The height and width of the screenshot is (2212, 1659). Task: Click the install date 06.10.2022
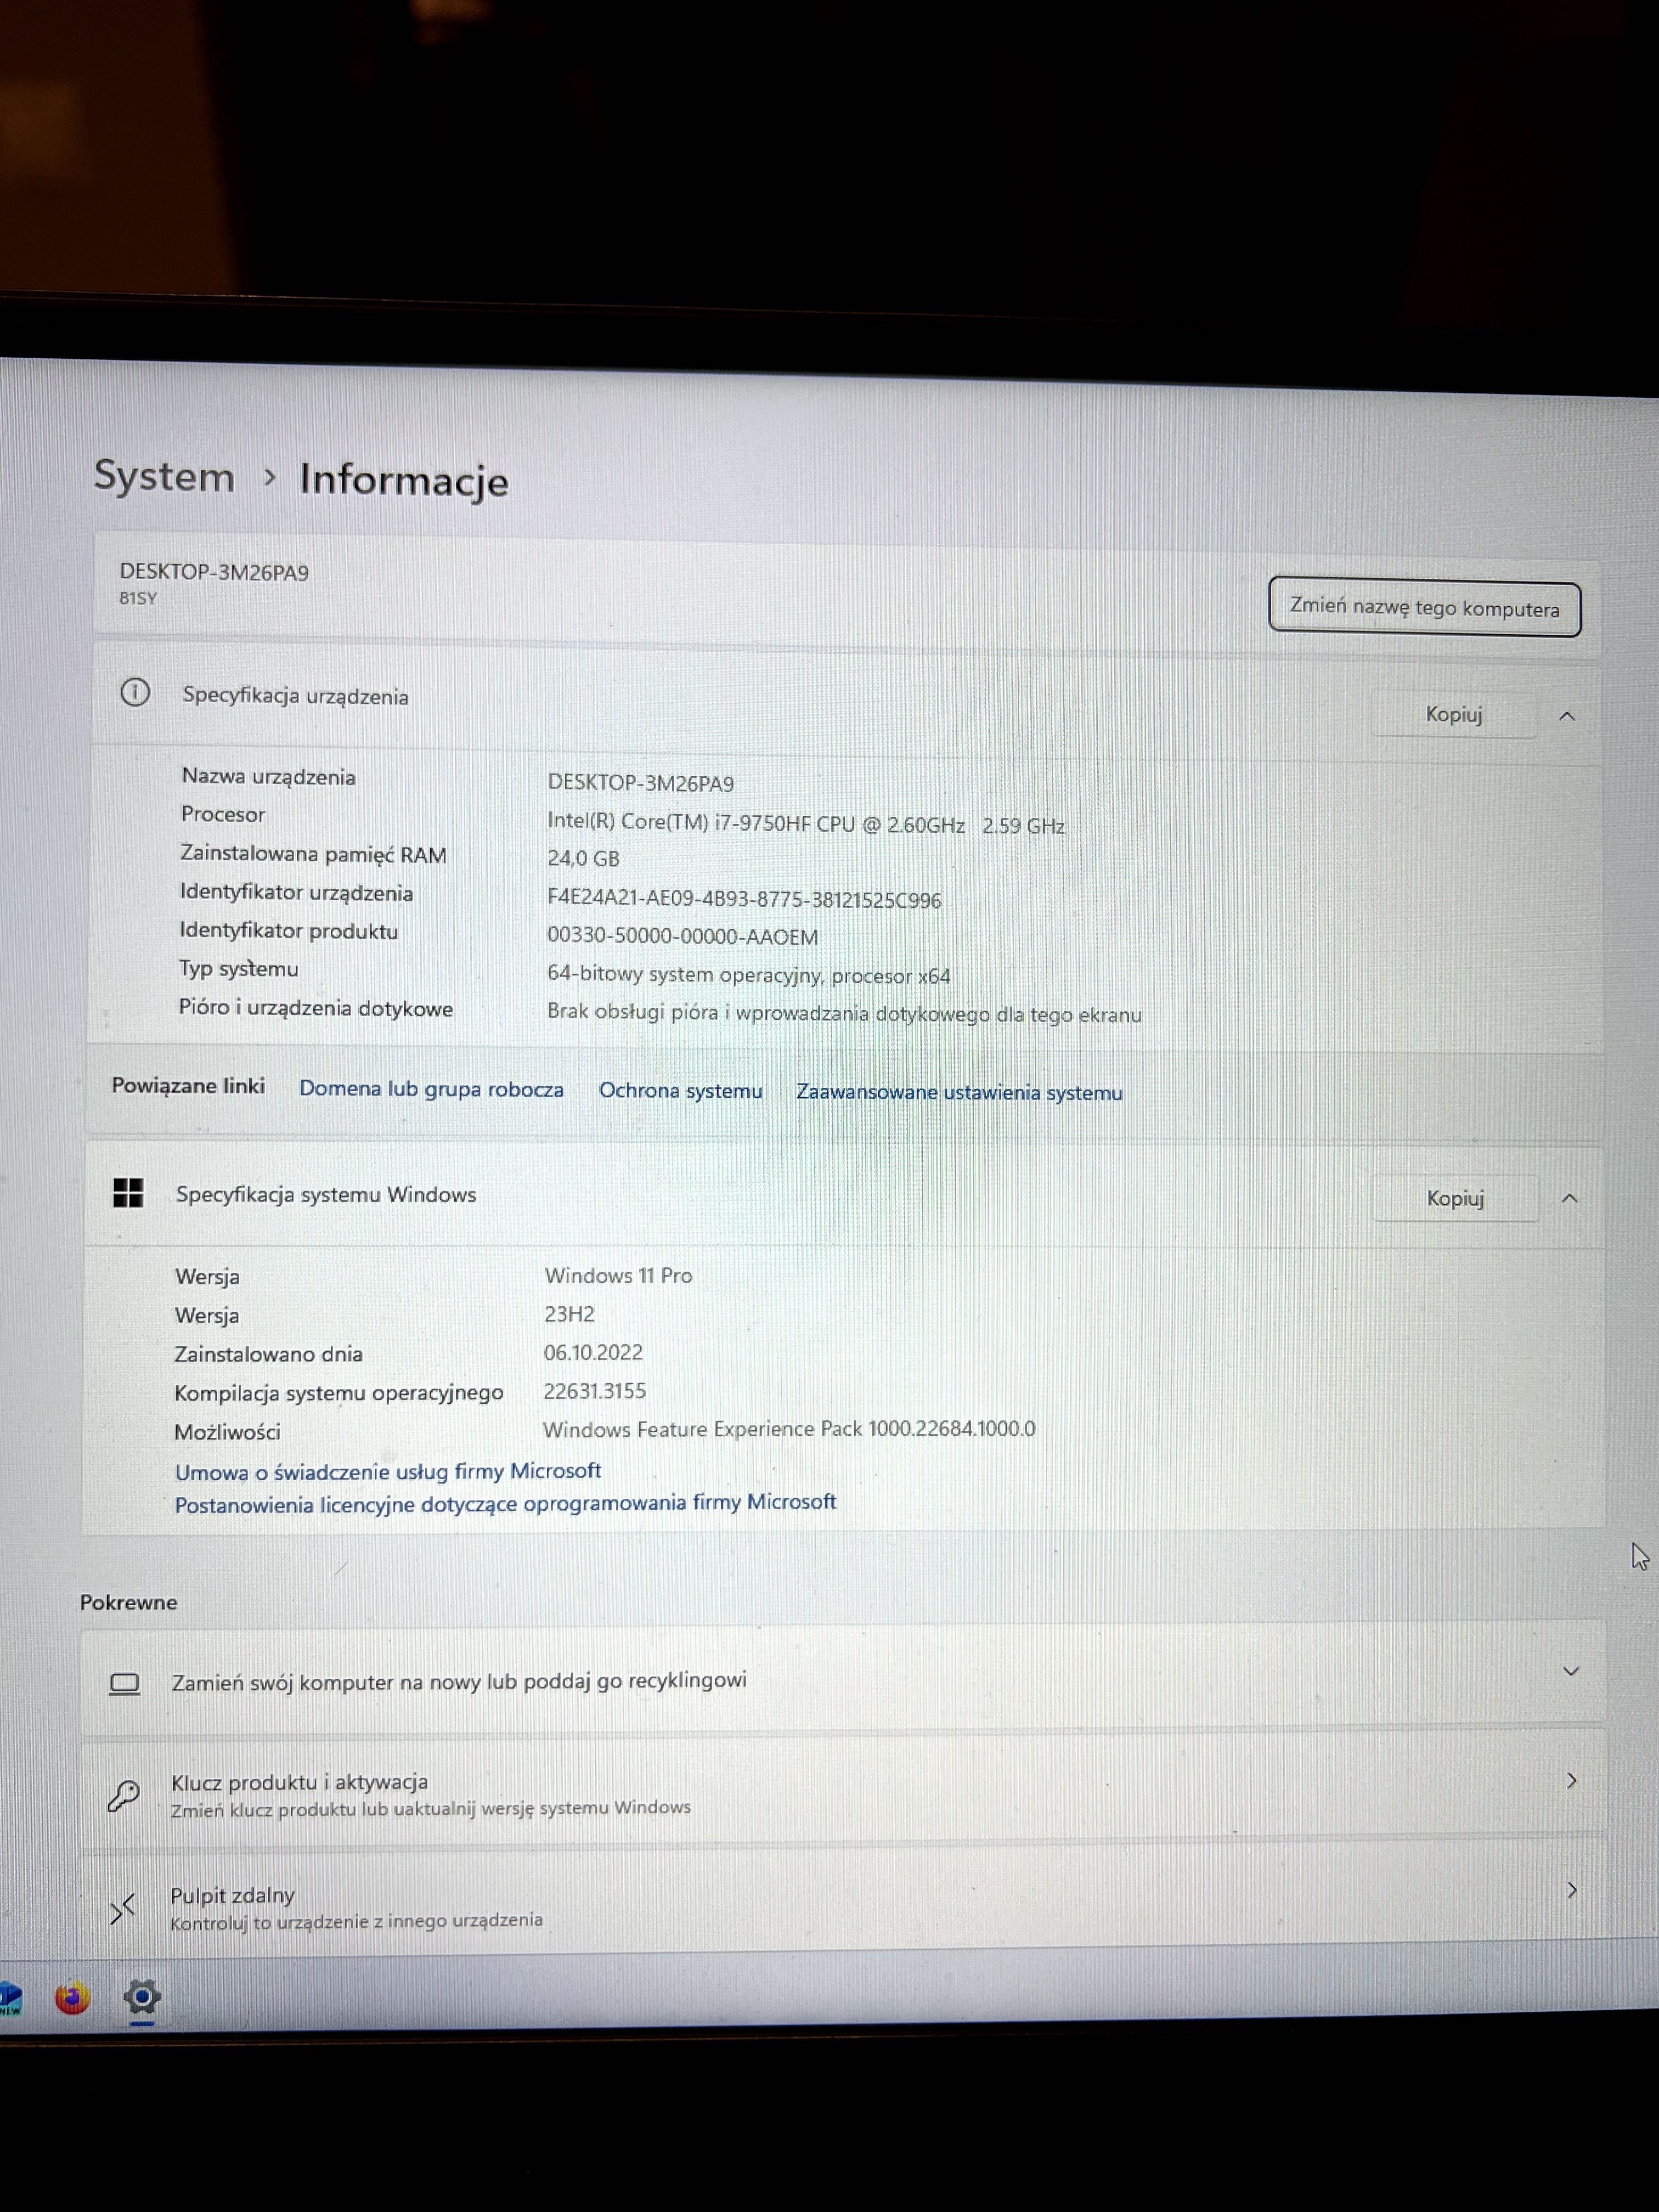click(593, 1353)
